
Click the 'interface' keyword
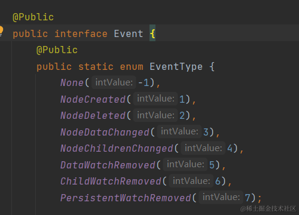point(81,33)
